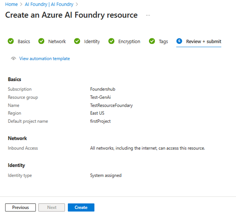The image size is (236, 213).
Task: Click the page title Create an Azure AI Foundry resource
Action: tap(71, 15)
